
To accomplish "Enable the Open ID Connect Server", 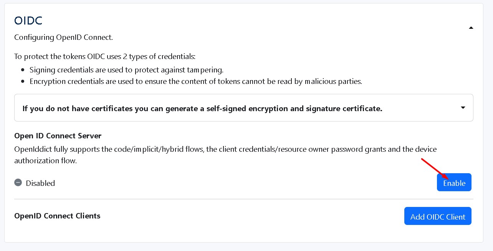I will [x=454, y=182].
